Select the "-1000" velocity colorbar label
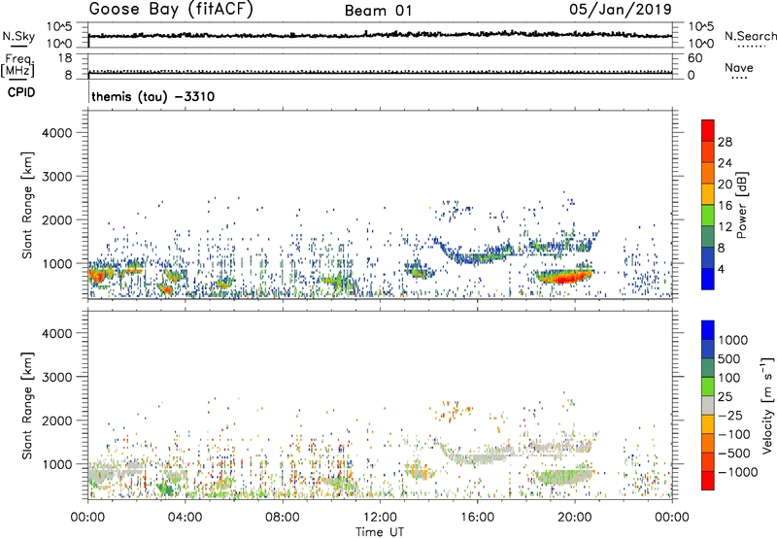The height and width of the screenshot is (538, 777). click(x=737, y=472)
